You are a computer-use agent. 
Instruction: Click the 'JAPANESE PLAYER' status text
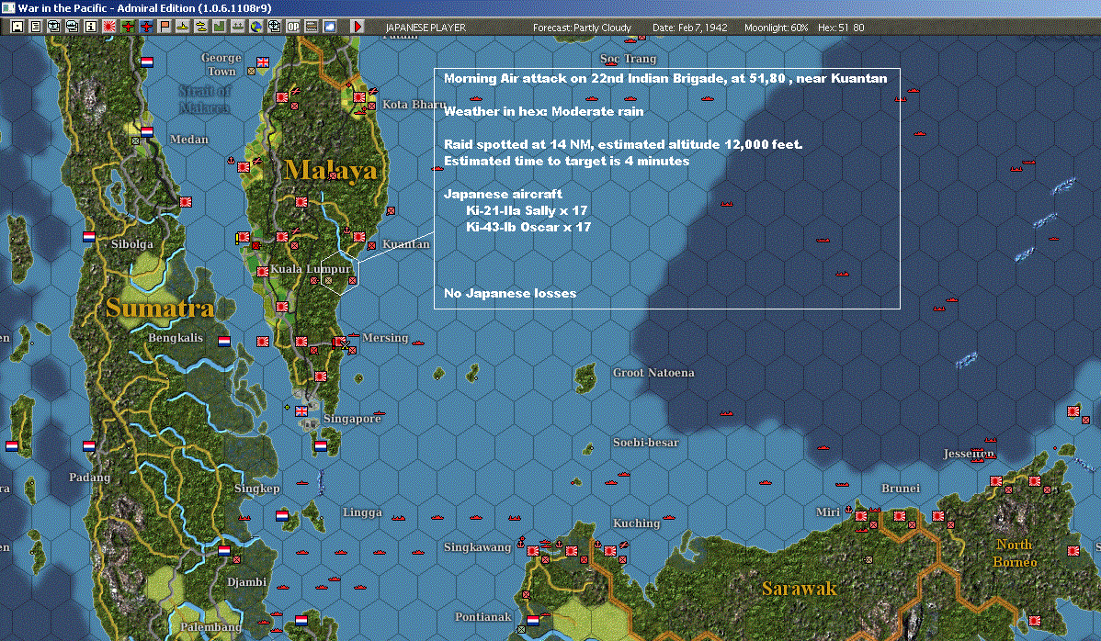click(426, 28)
